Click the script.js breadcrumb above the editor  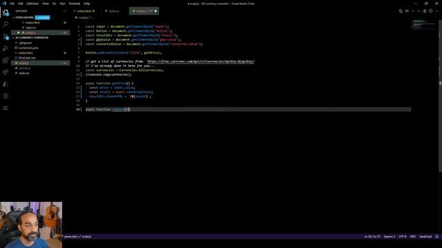[83, 17]
